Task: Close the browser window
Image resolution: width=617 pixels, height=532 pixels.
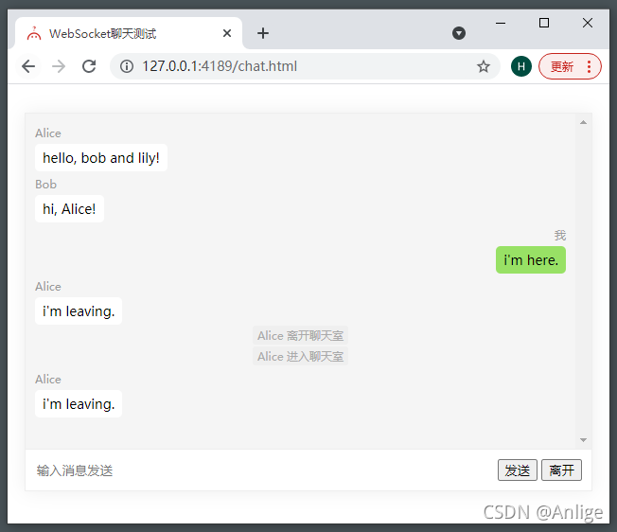Action: (588, 24)
